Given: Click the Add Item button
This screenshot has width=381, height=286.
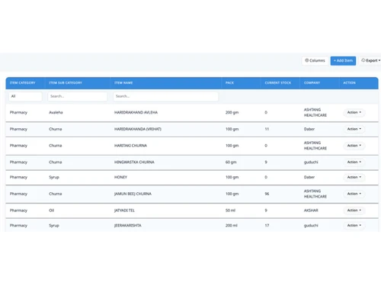Looking at the screenshot, I should point(343,60).
